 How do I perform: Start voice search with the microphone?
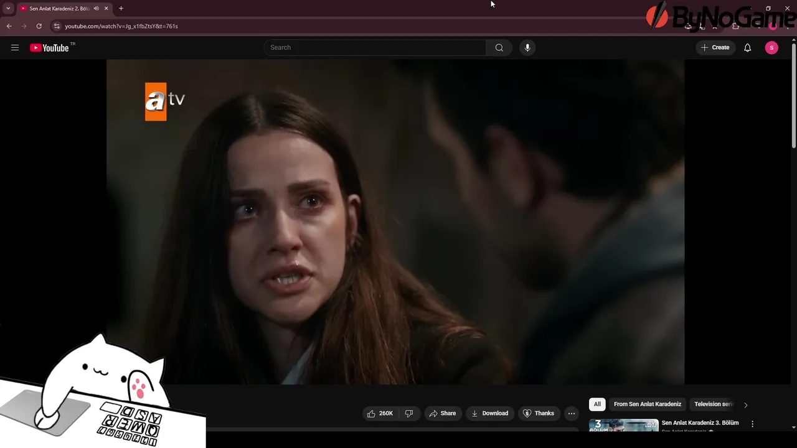pyautogui.click(x=527, y=48)
